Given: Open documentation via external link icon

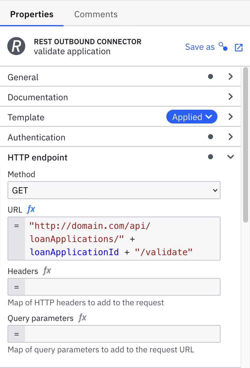Looking at the screenshot, I should click(238, 47).
